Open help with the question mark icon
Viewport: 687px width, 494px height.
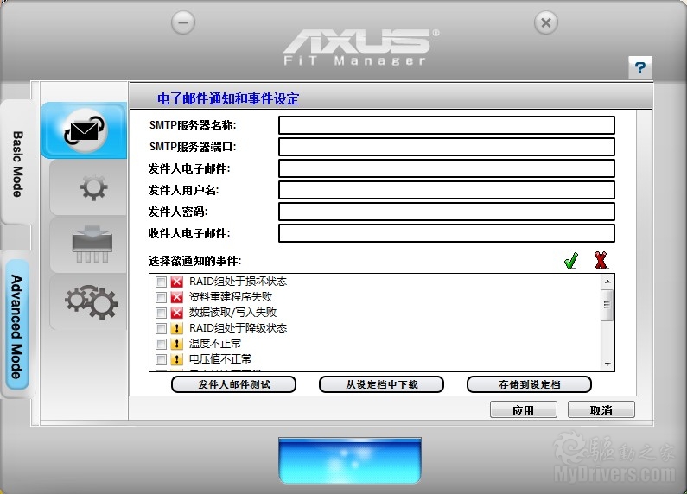click(640, 68)
